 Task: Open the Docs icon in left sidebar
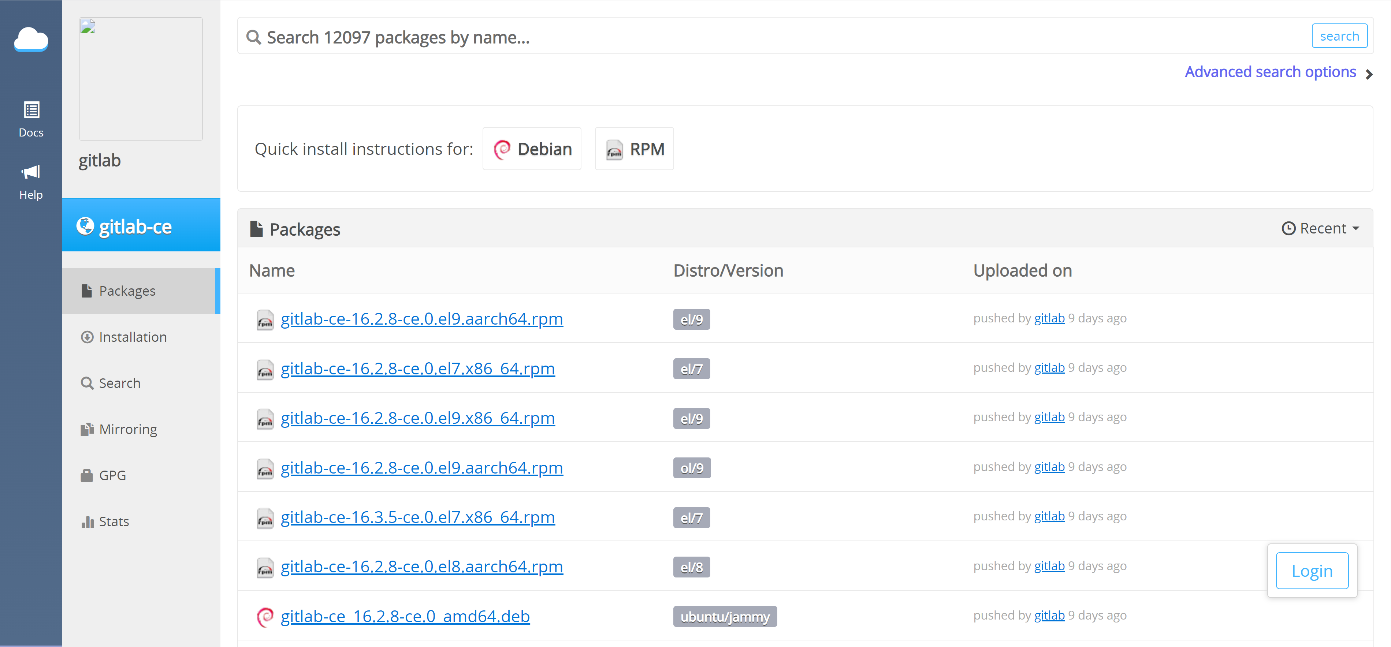pos(31,110)
